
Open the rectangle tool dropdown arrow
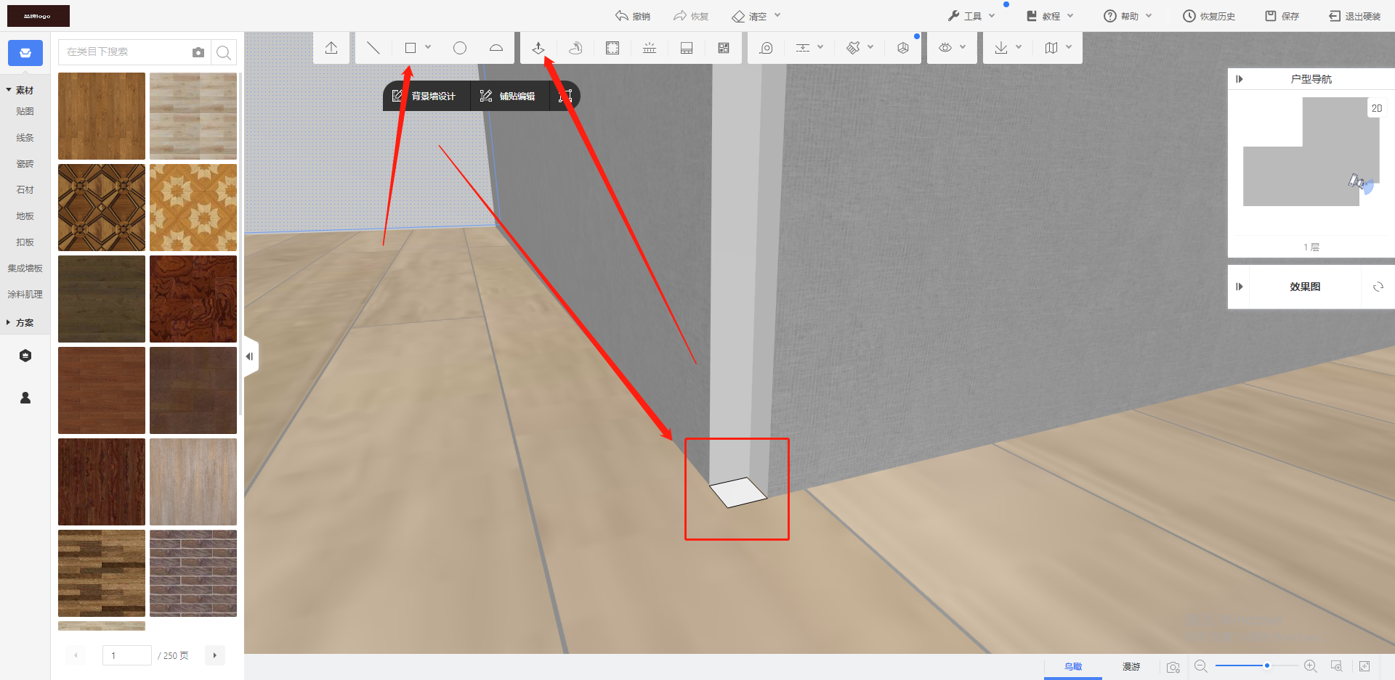[428, 47]
